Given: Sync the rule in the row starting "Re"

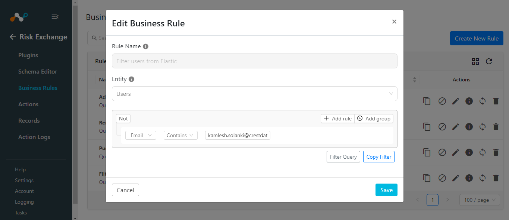Looking at the screenshot, I should point(483,127).
